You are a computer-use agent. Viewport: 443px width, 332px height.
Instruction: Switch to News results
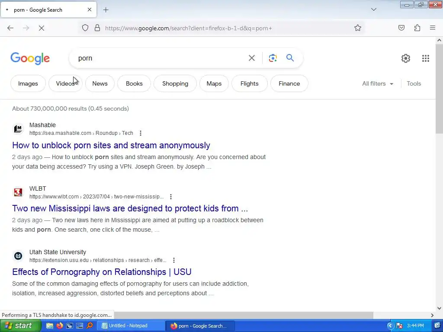[x=100, y=83]
